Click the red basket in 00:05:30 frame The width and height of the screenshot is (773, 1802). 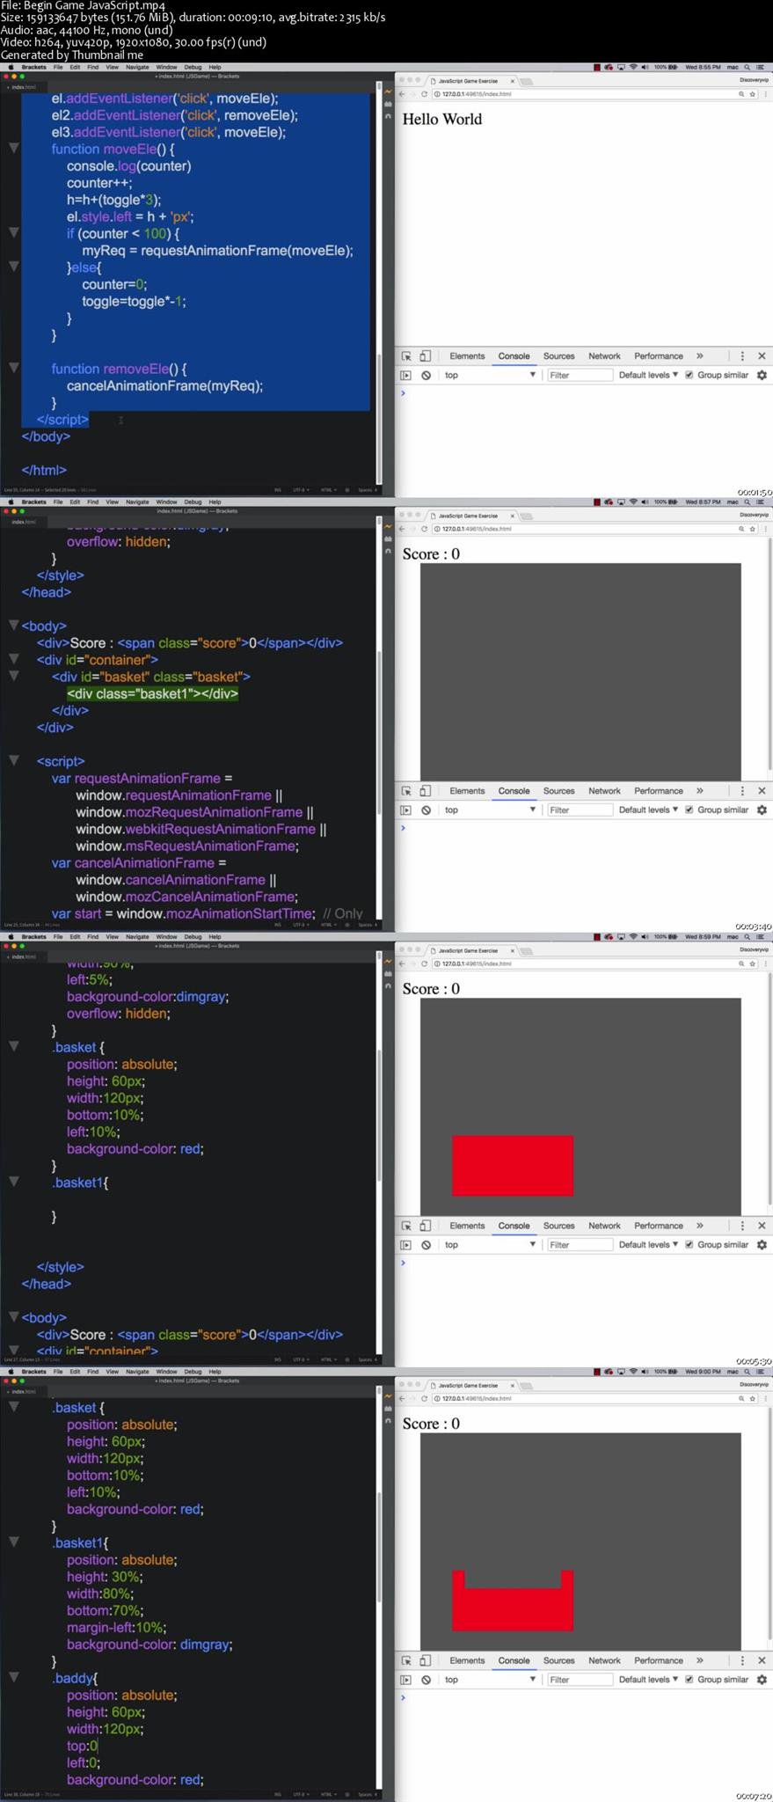(x=513, y=1166)
